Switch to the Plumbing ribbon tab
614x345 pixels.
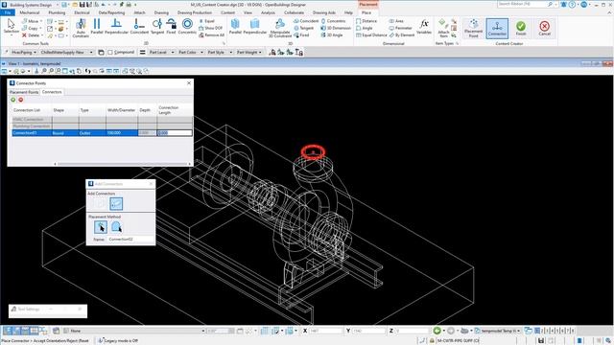click(x=57, y=12)
